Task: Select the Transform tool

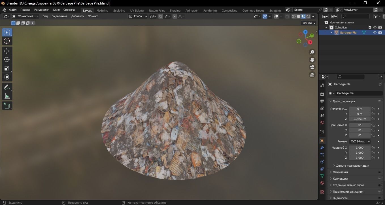Action: pyautogui.click(x=7, y=77)
